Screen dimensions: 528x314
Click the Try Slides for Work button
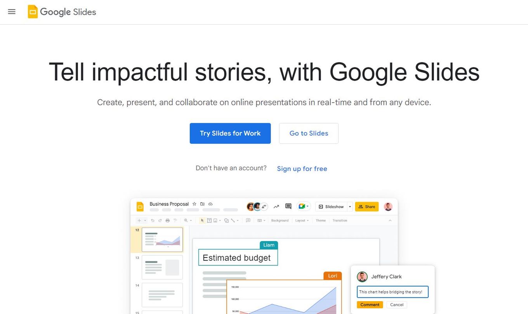(x=230, y=133)
